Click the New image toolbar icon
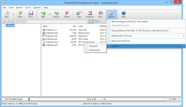The image size is (186, 107). coord(7,14)
